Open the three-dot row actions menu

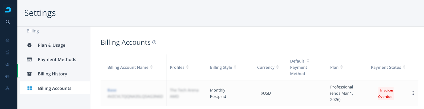coord(413,93)
